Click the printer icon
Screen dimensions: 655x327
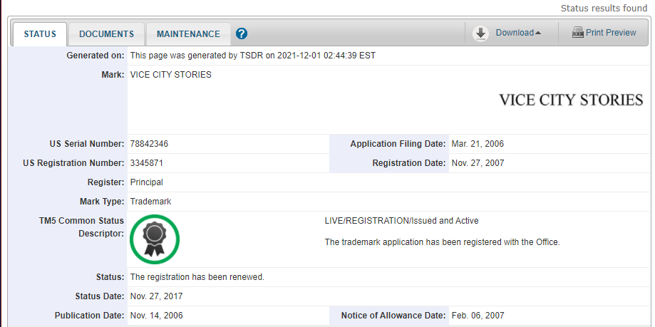pyautogui.click(x=577, y=33)
